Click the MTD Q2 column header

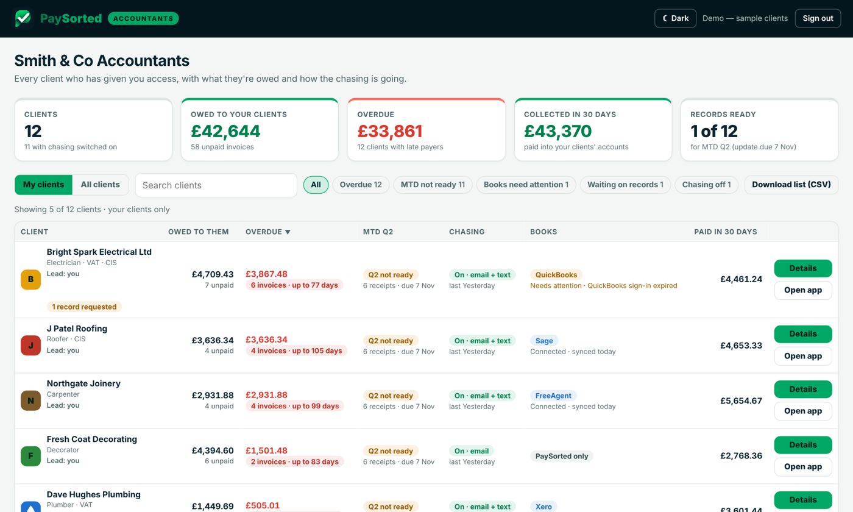click(378, 232)
